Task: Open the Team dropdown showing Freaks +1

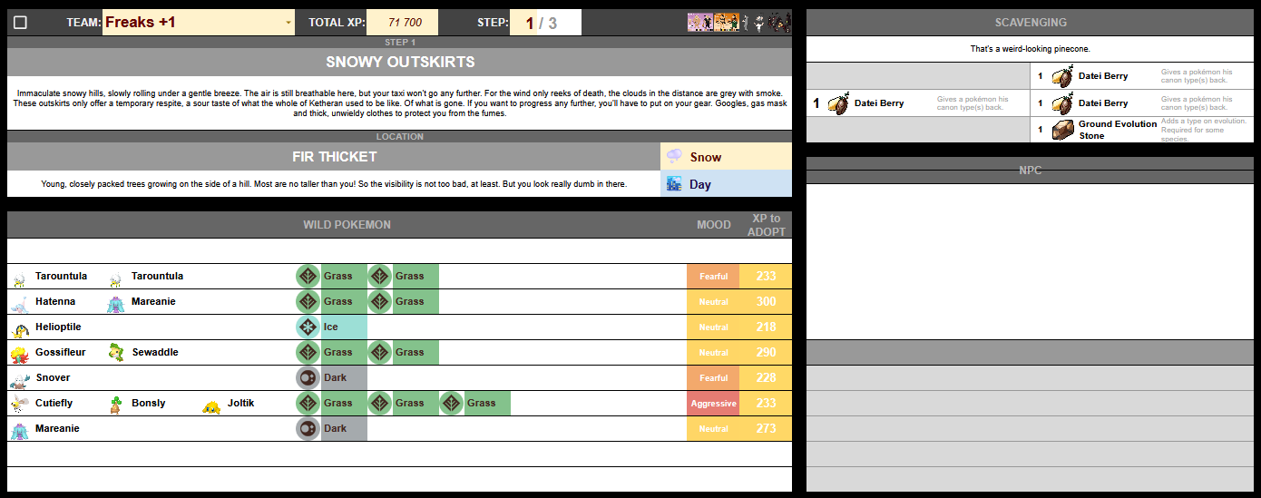Action: [199, 23]
